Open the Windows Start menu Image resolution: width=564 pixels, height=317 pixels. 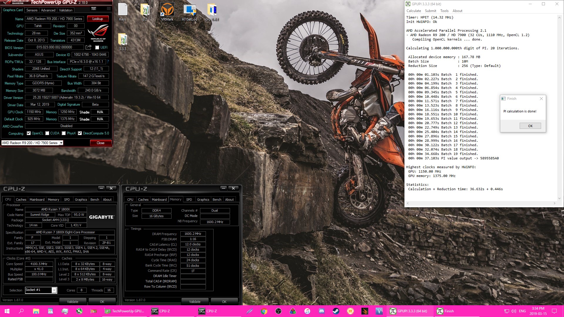[x=7, y=311]
